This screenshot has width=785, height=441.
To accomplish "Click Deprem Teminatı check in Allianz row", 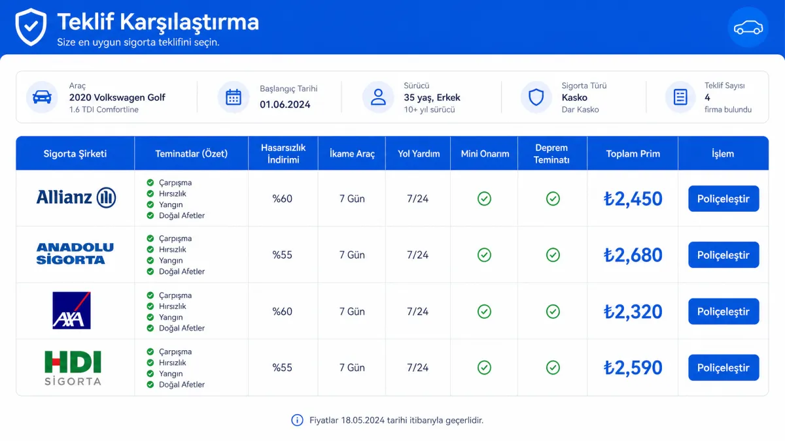I will tap(553, 199).
